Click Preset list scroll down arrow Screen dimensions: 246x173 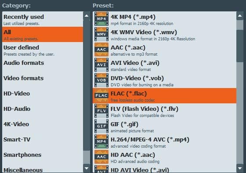coord(240,168)
